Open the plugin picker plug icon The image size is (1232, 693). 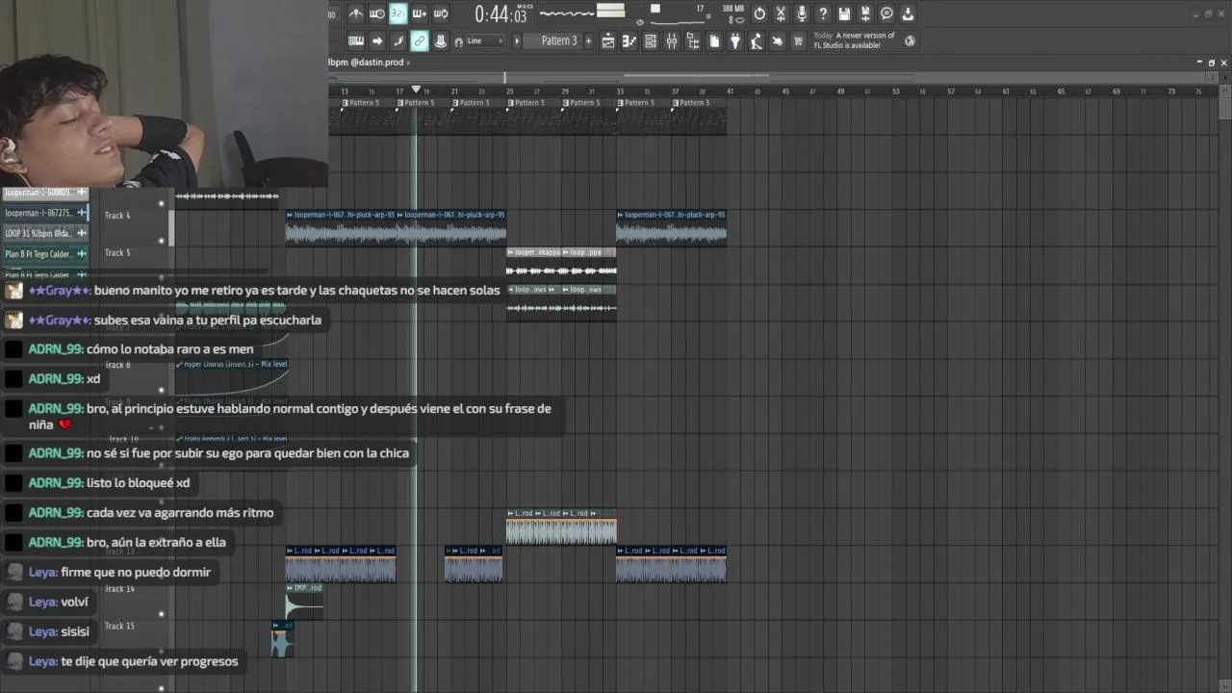735,40
